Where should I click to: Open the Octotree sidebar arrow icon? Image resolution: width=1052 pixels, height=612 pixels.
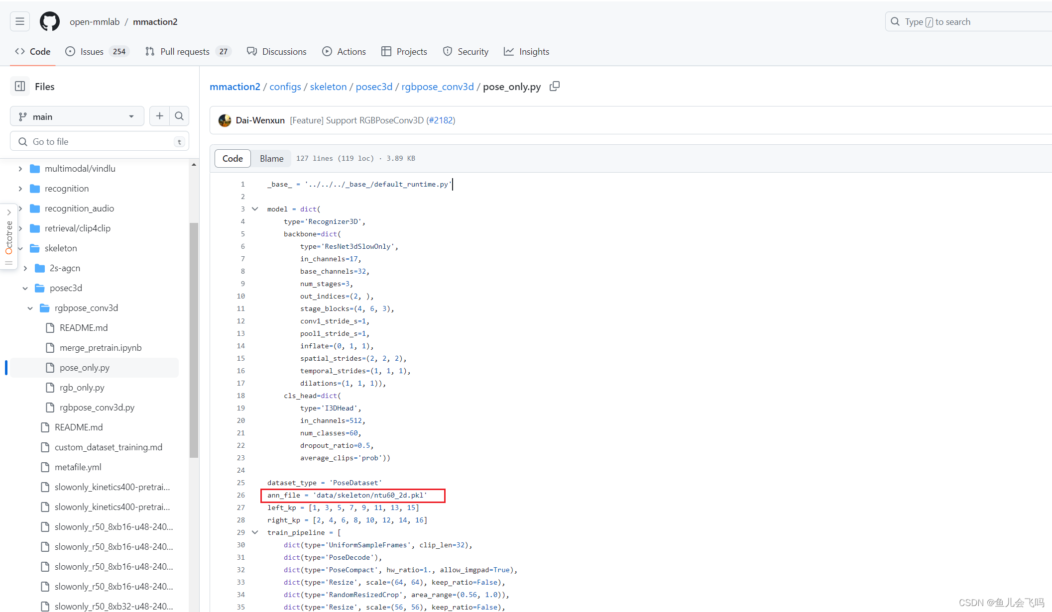pos(9,212)
